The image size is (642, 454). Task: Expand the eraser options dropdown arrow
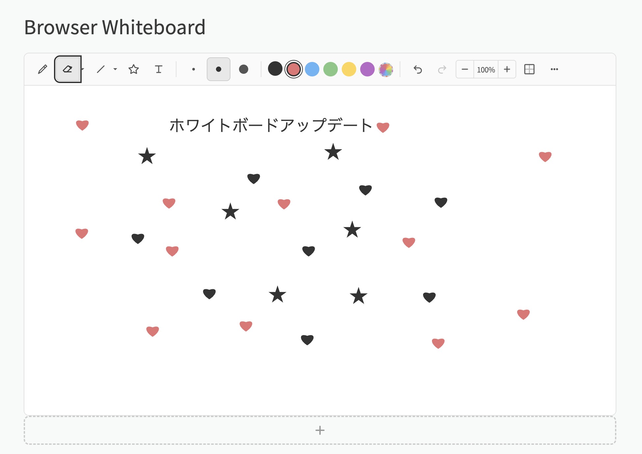[83, 69]
